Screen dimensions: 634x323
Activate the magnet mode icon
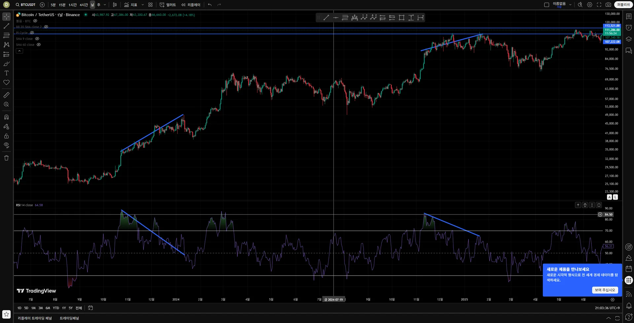pyautogui.click(x=6, y=117)
